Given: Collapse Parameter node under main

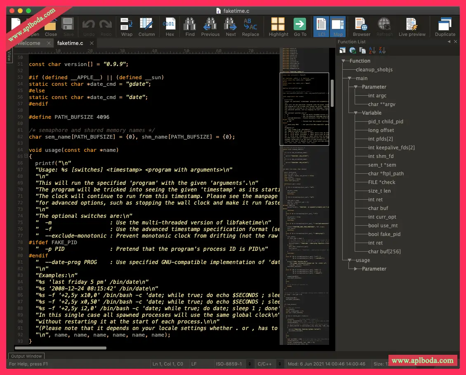Looking at the screenshot, I should 356,87.
